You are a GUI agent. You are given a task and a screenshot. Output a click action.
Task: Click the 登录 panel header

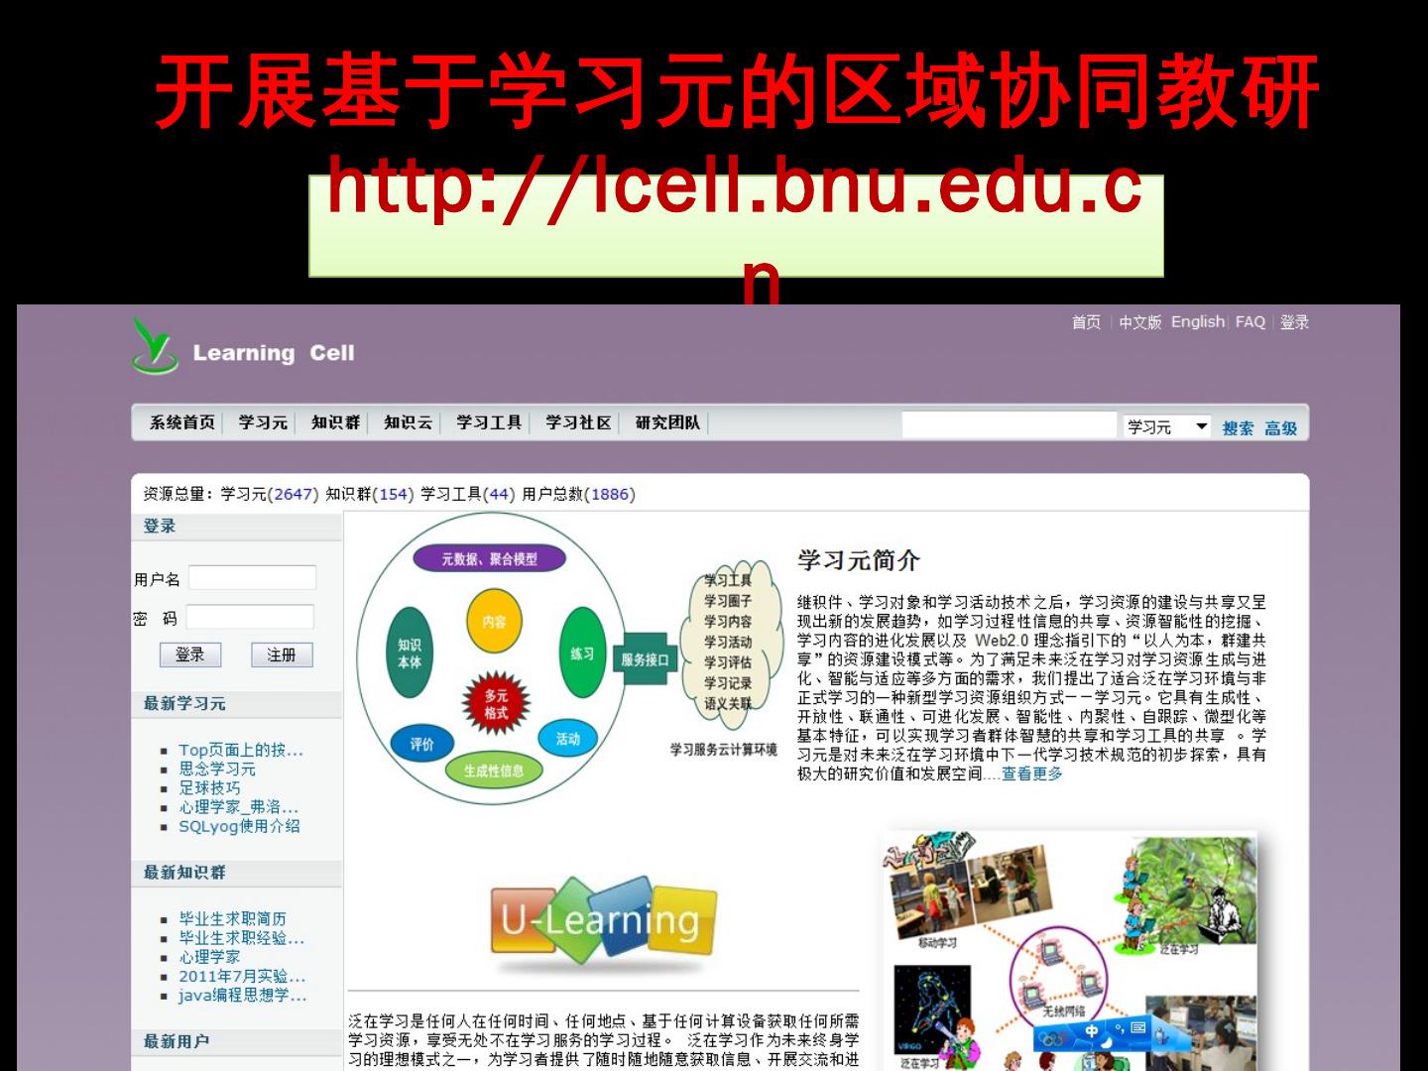pos(160,527)
